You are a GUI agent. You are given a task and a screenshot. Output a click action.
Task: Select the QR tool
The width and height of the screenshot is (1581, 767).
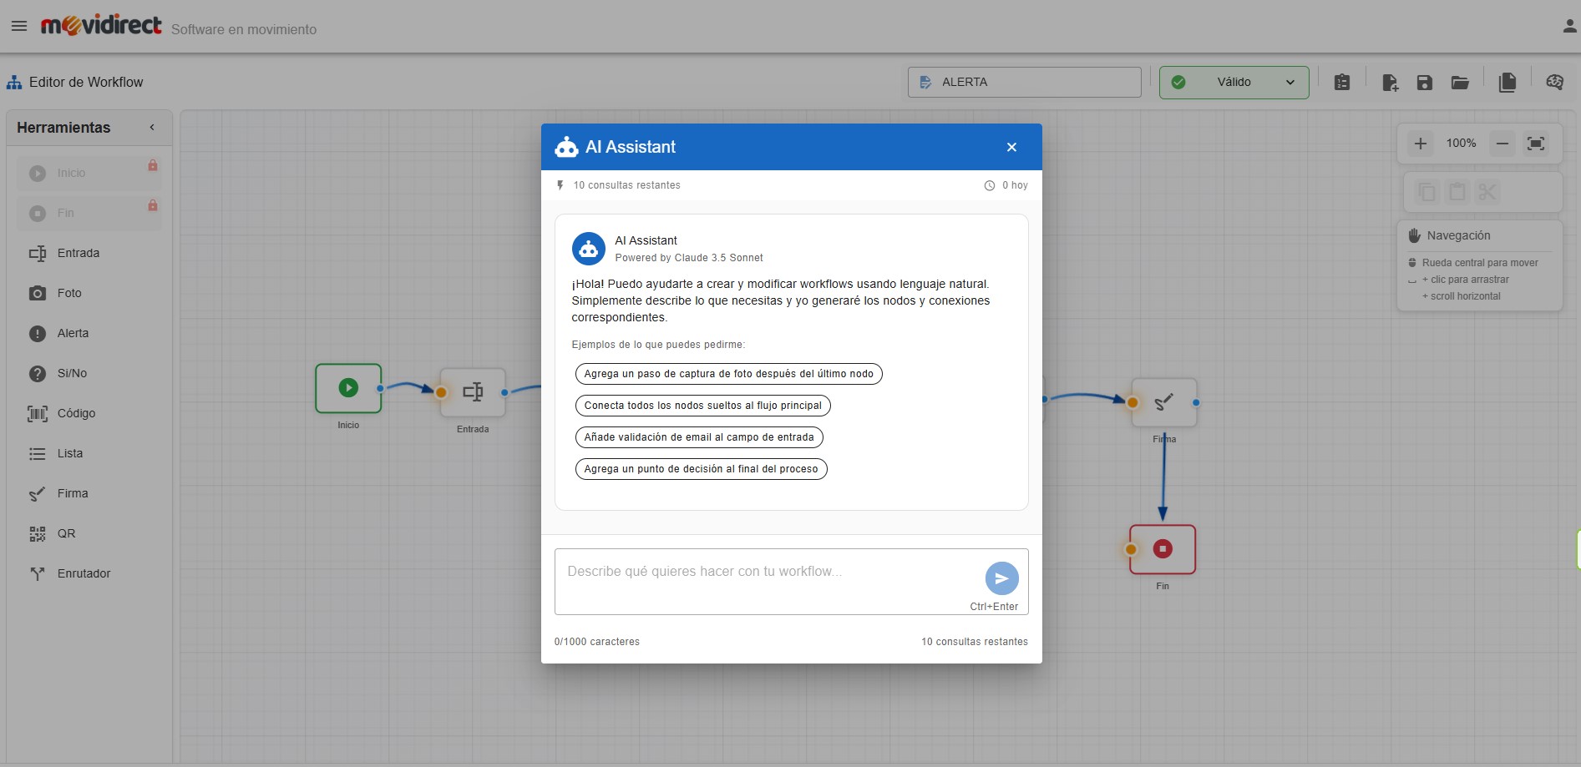pyautogui.click(x=89, y=533)
